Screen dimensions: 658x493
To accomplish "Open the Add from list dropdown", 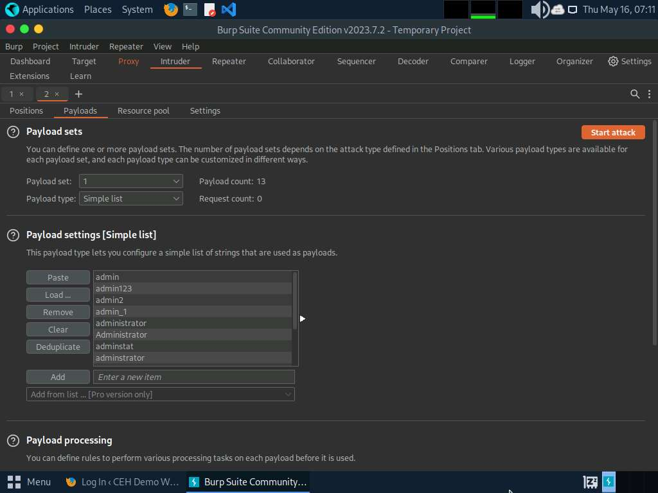I will pyautogui.click(x=161, y=394).
